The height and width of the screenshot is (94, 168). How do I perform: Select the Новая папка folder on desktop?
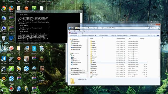27,89
